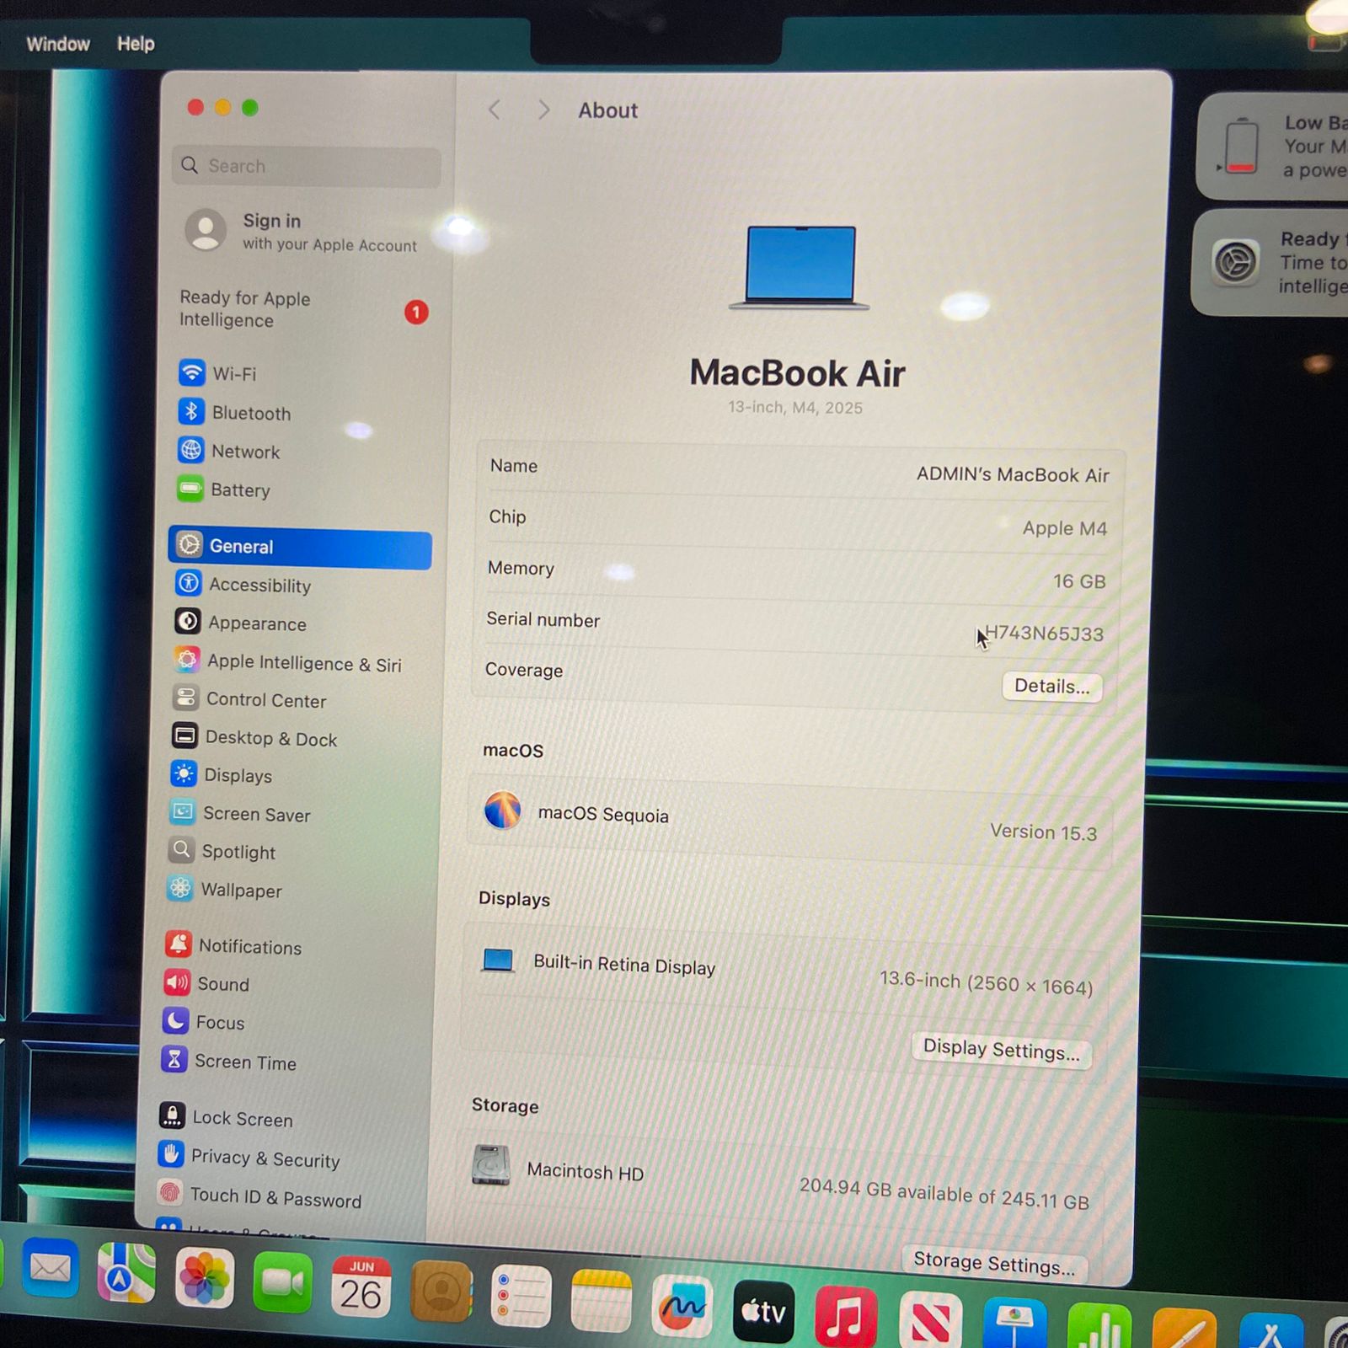Launch Photos from the Dock
This screenshot has width=1348, height=1348.
click(205, 1278)
